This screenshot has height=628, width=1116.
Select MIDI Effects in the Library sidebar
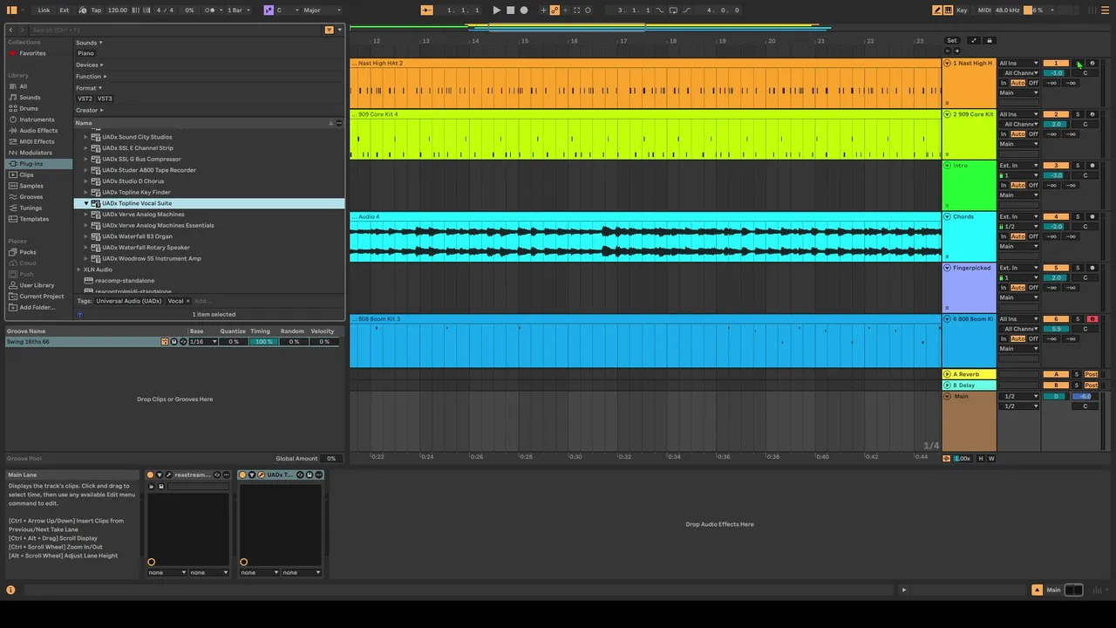point(37,141)
